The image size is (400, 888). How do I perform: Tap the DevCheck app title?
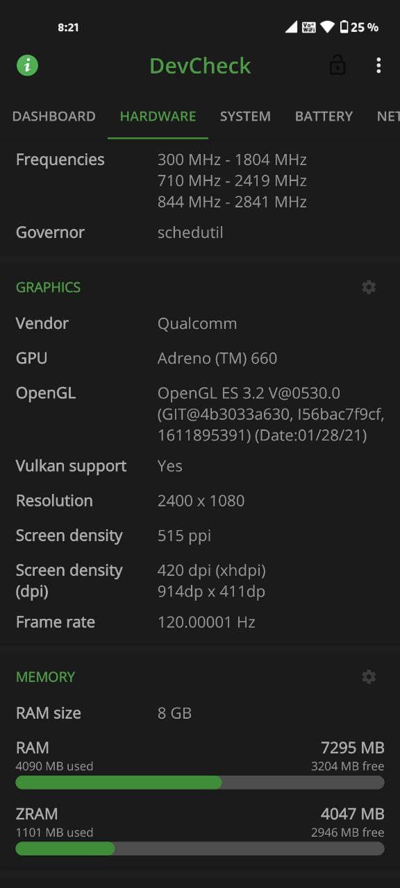click(x=200, y=66)
